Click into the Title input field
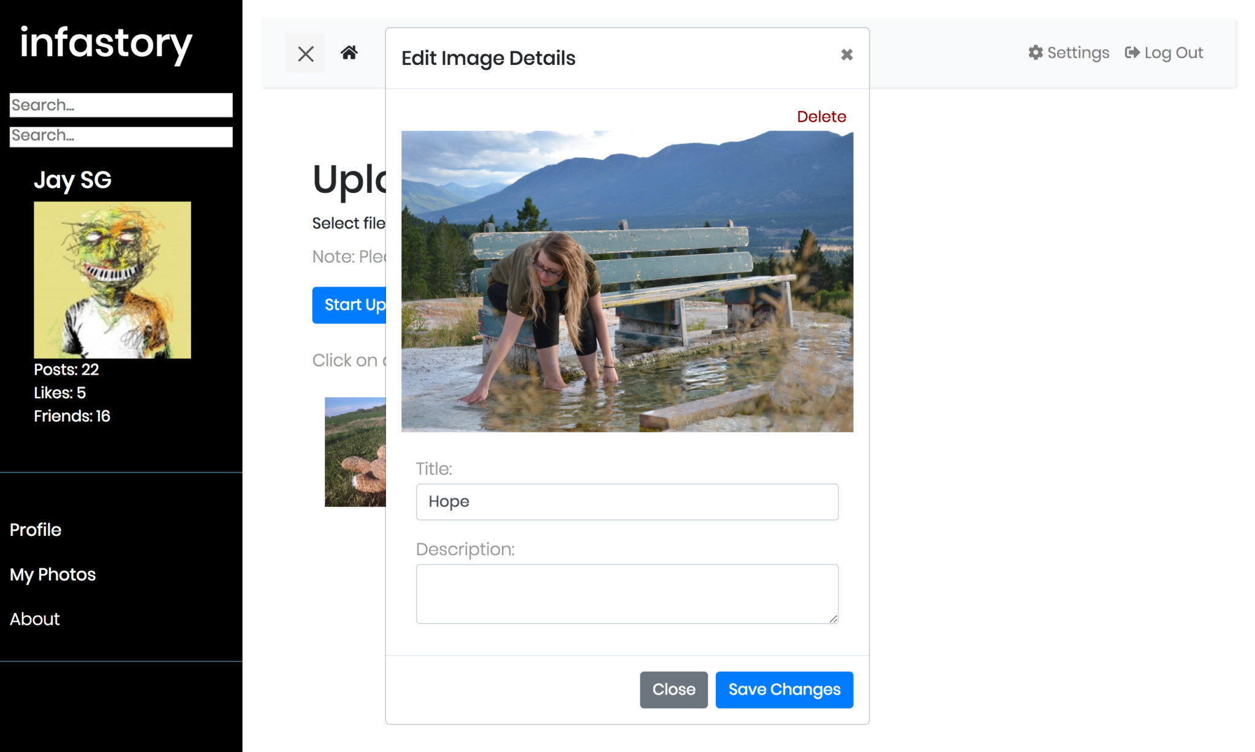This screenshot has height=752, width=1255. 626,502
